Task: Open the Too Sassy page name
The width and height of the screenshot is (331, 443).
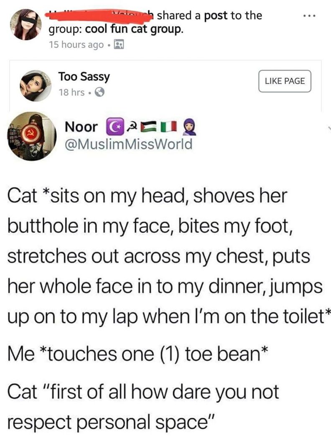Action: click(x=84, y=77)
